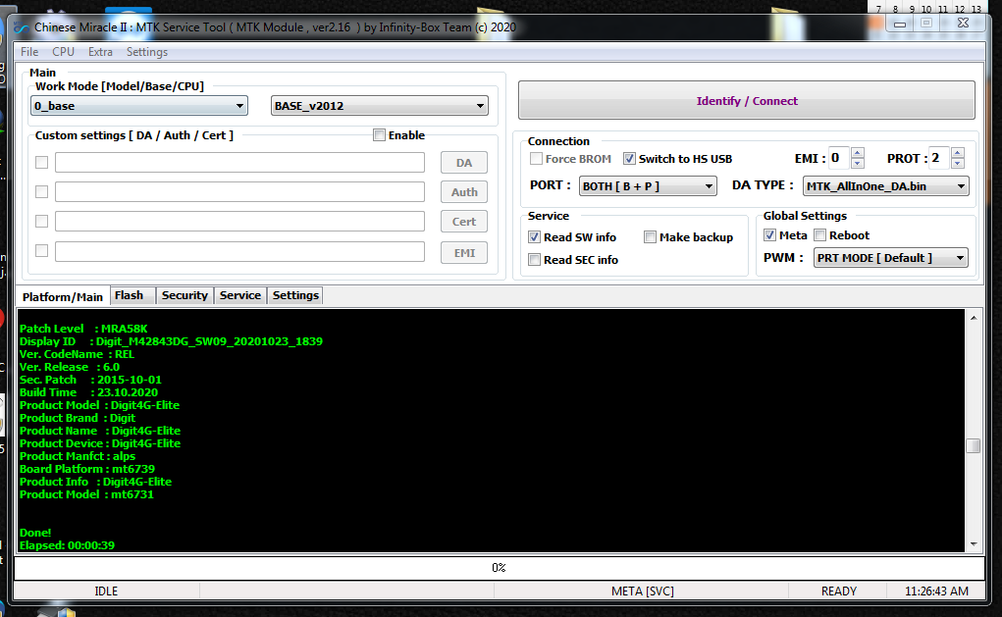Increase the EMI value with up arrow

coord(858,153)
